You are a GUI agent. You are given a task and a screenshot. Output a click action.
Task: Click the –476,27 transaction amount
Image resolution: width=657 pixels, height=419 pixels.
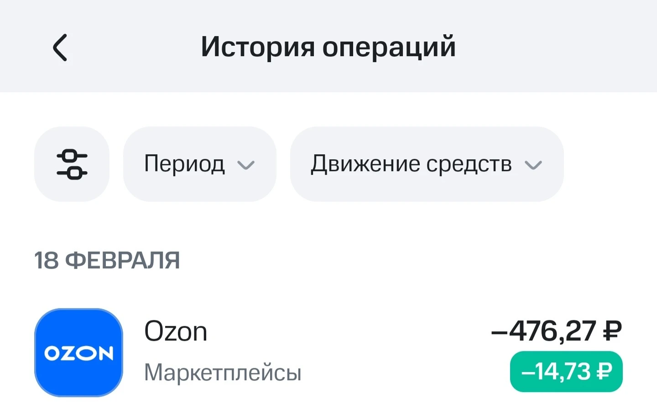543,331
